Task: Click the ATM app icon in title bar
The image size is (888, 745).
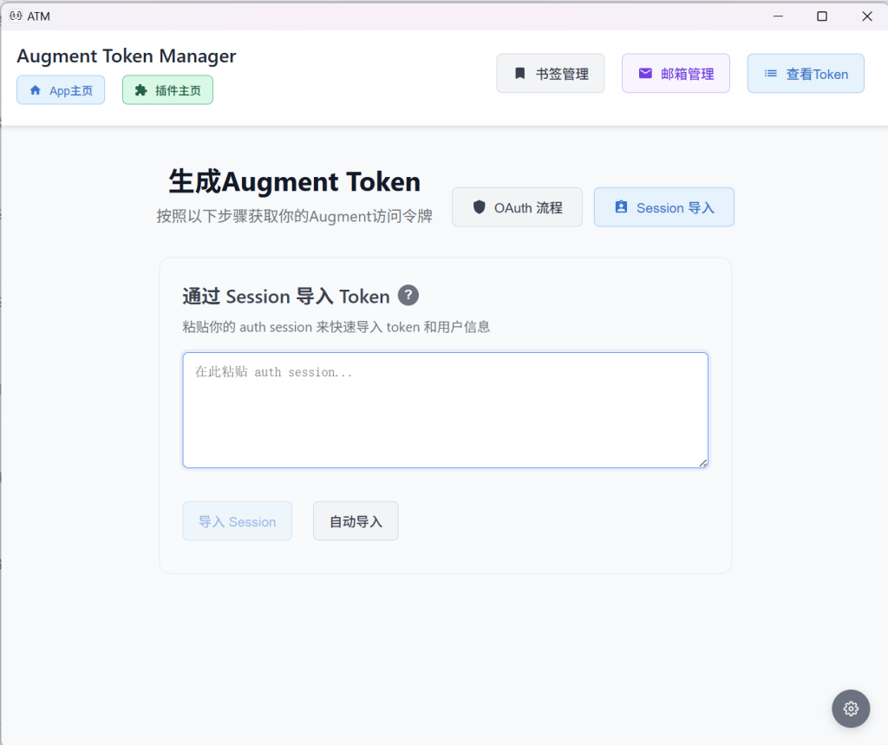Action: click(x=15, y=16)
